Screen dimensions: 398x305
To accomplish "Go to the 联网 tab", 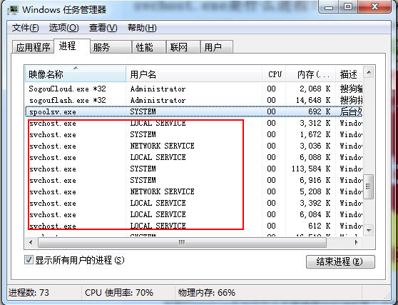I will tap(183, 47).
